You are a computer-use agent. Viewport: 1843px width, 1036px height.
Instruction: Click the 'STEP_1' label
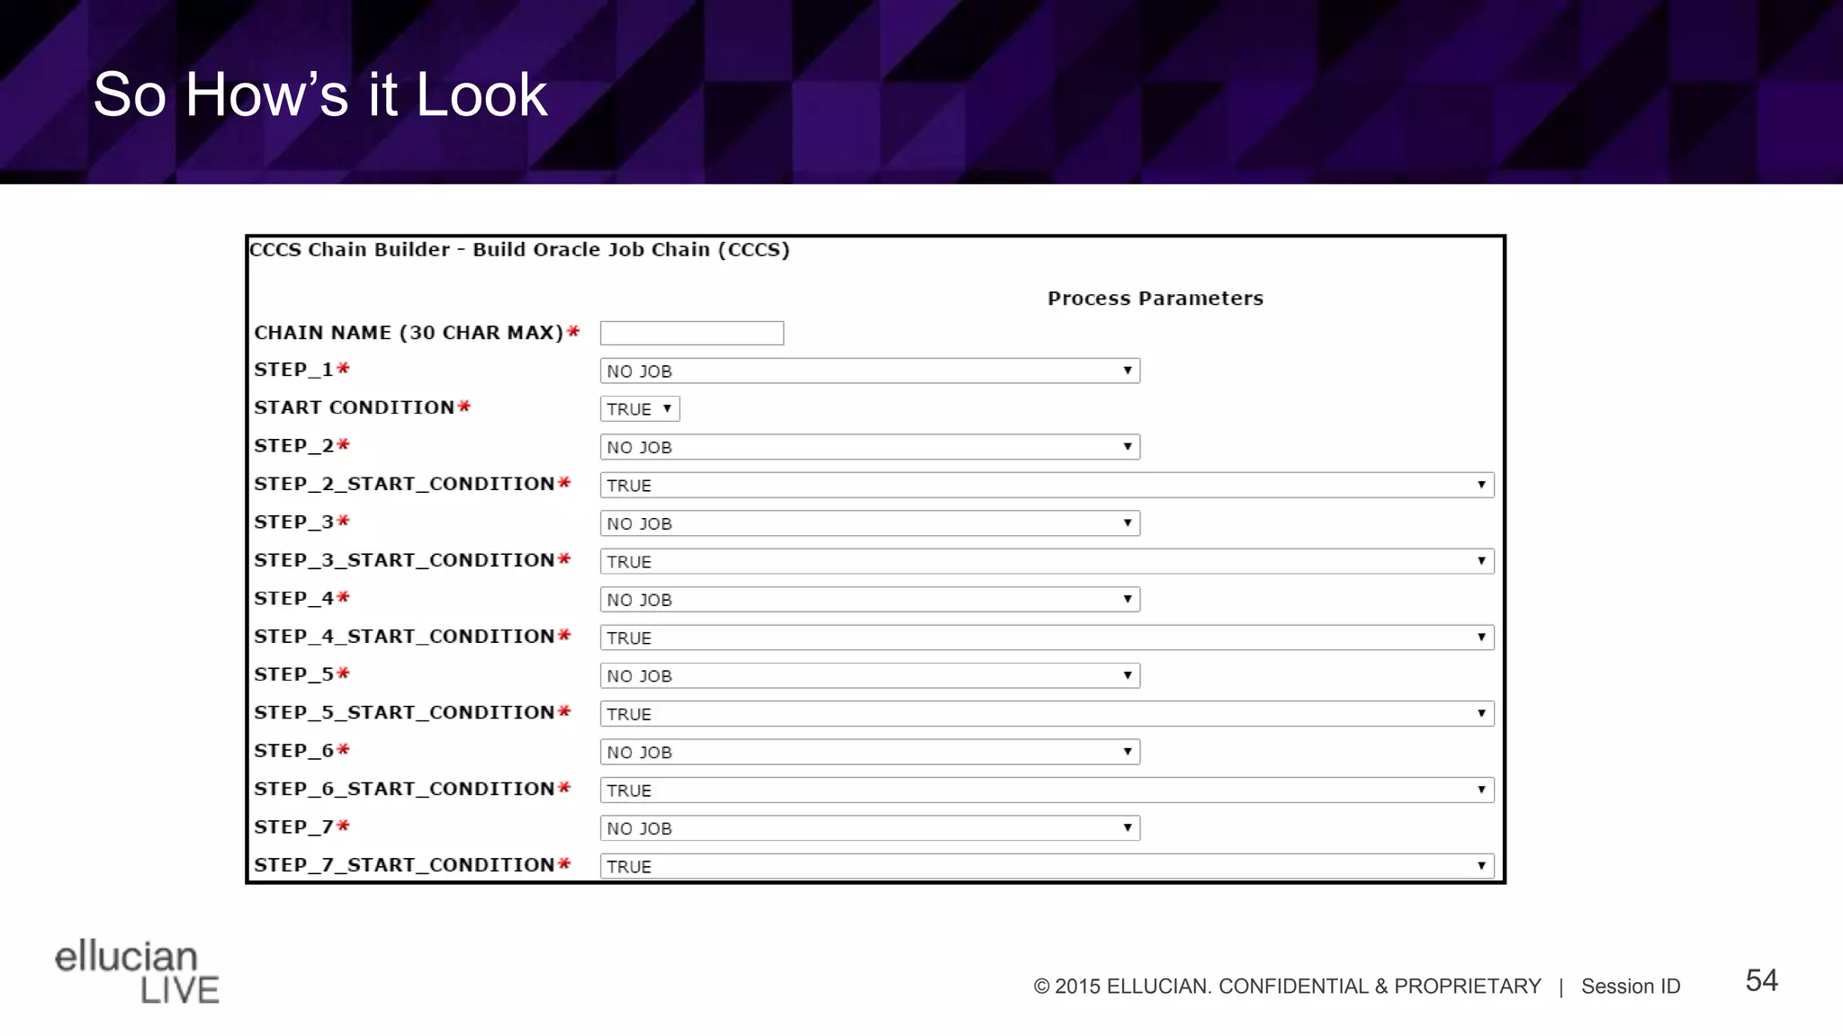pyautogui.click(x=293, y=370)
